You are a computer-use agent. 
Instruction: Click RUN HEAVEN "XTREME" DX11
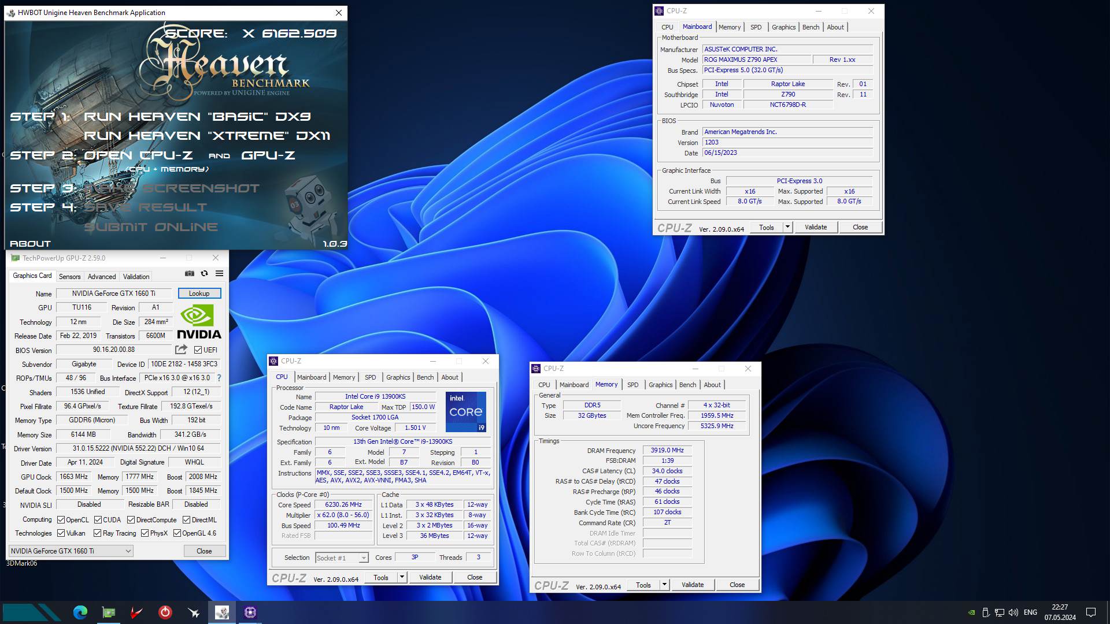207,136
